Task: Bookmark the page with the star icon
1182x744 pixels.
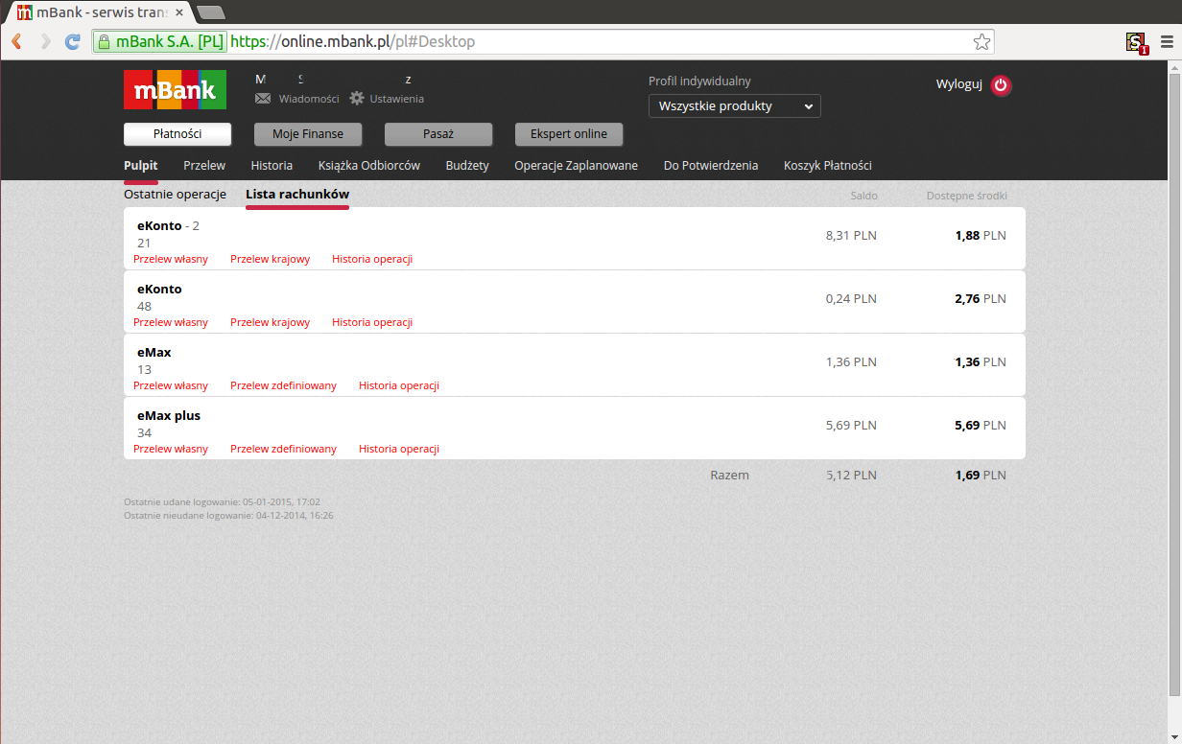Action: click(x=981, y=41)
